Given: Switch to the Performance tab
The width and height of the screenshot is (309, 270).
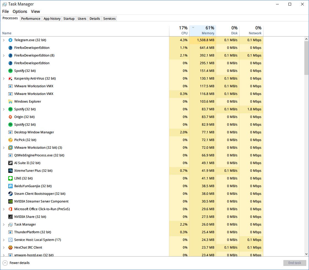Looking at the screenshot, I should (31, 18).
